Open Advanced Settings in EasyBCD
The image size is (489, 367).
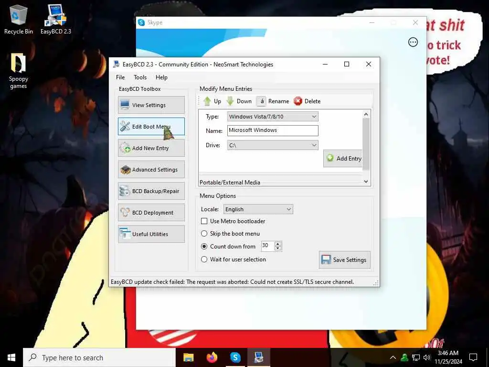(151, 170)
